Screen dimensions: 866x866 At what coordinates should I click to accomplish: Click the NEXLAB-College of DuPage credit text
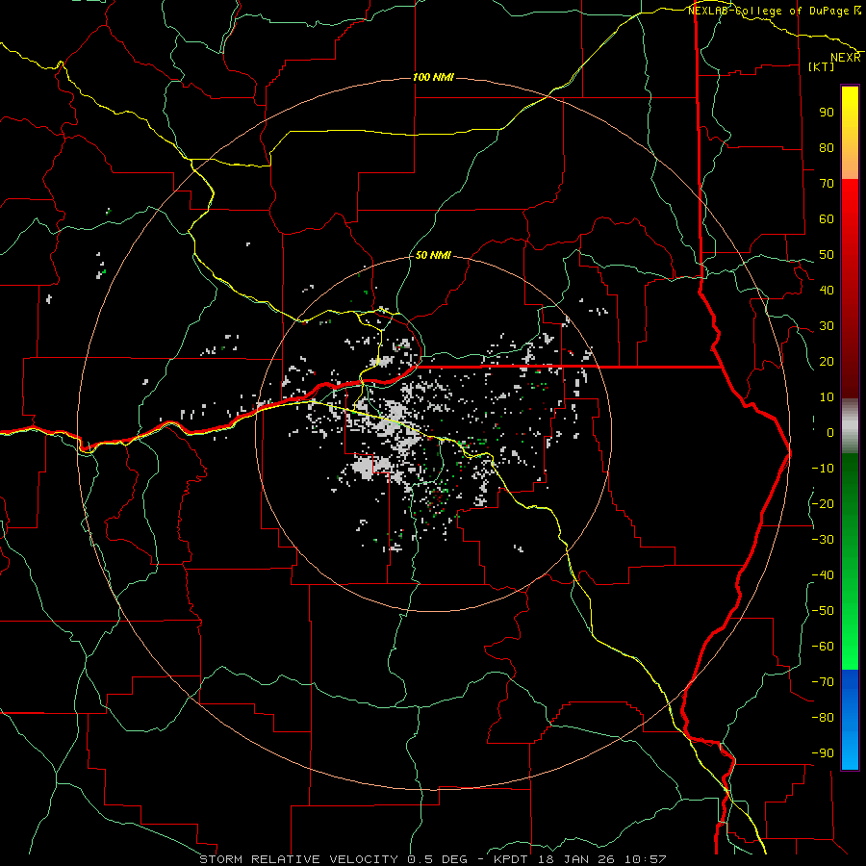(x=774, y=11)
